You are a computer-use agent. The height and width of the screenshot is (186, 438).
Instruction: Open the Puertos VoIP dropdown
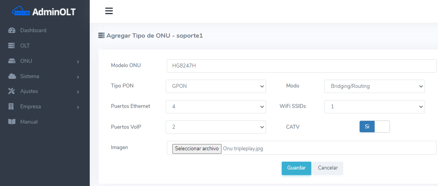(216, 127)
